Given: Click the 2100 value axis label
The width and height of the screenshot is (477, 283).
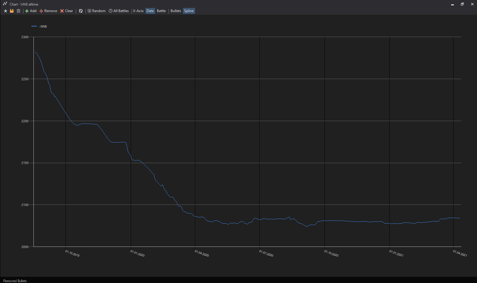Looking at the screenshot, I should (25, 205).
